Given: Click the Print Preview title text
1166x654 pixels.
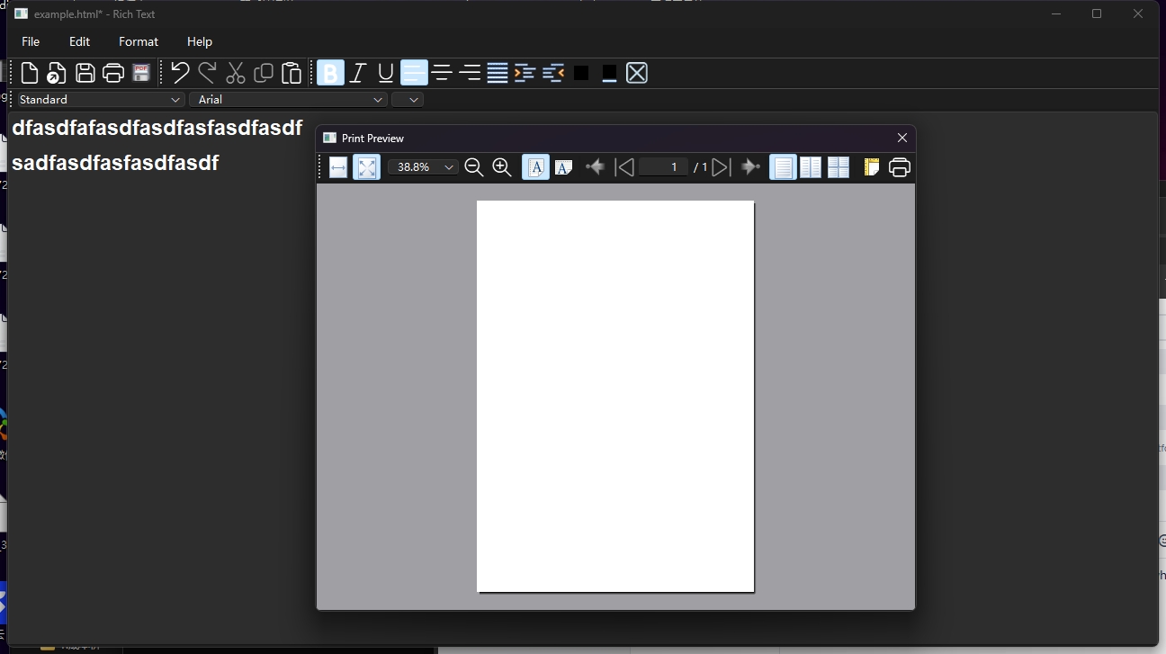Looking at the screenshot, I should pos(372,139).
